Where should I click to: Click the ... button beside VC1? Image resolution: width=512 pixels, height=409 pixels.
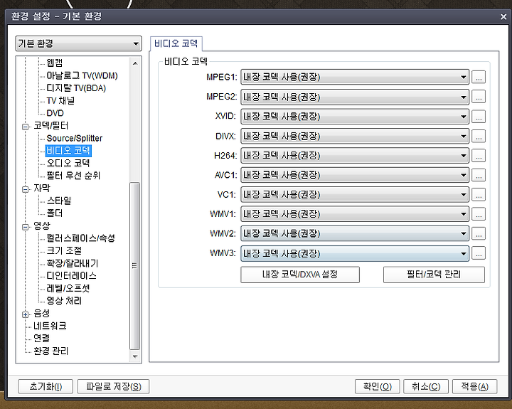[x=479, y=195]
